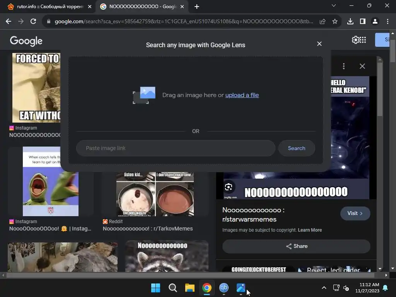Open Chrome three-dot menu
Screen dimensions: 396x297
(387, 22)
